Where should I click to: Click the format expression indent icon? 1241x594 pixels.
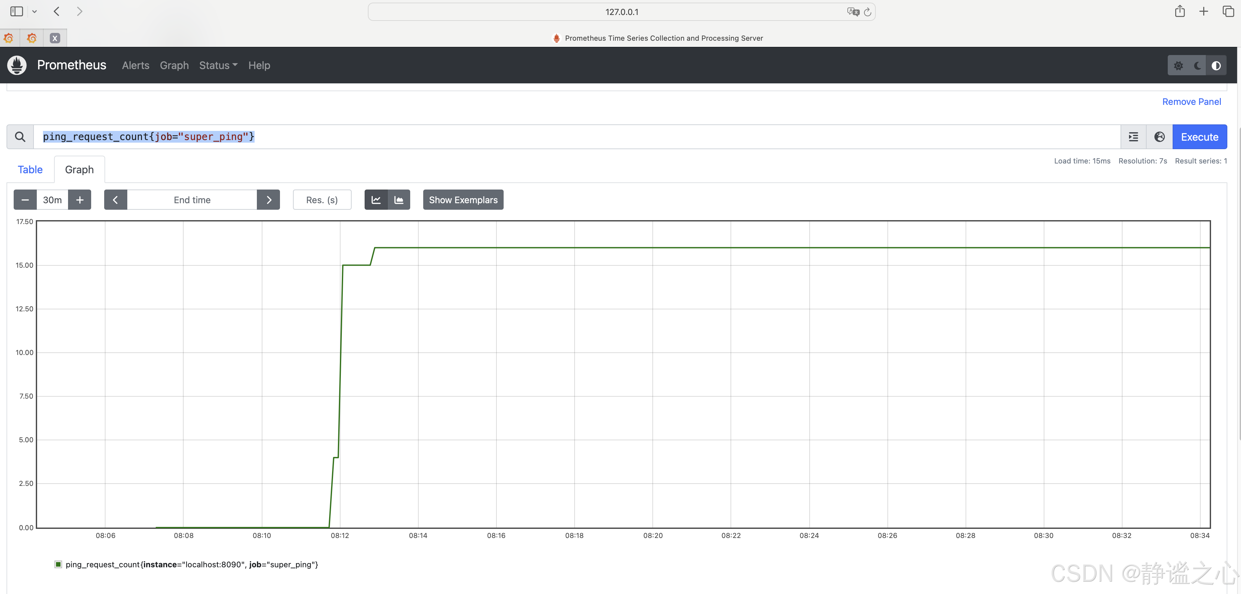pos(1133,137)
